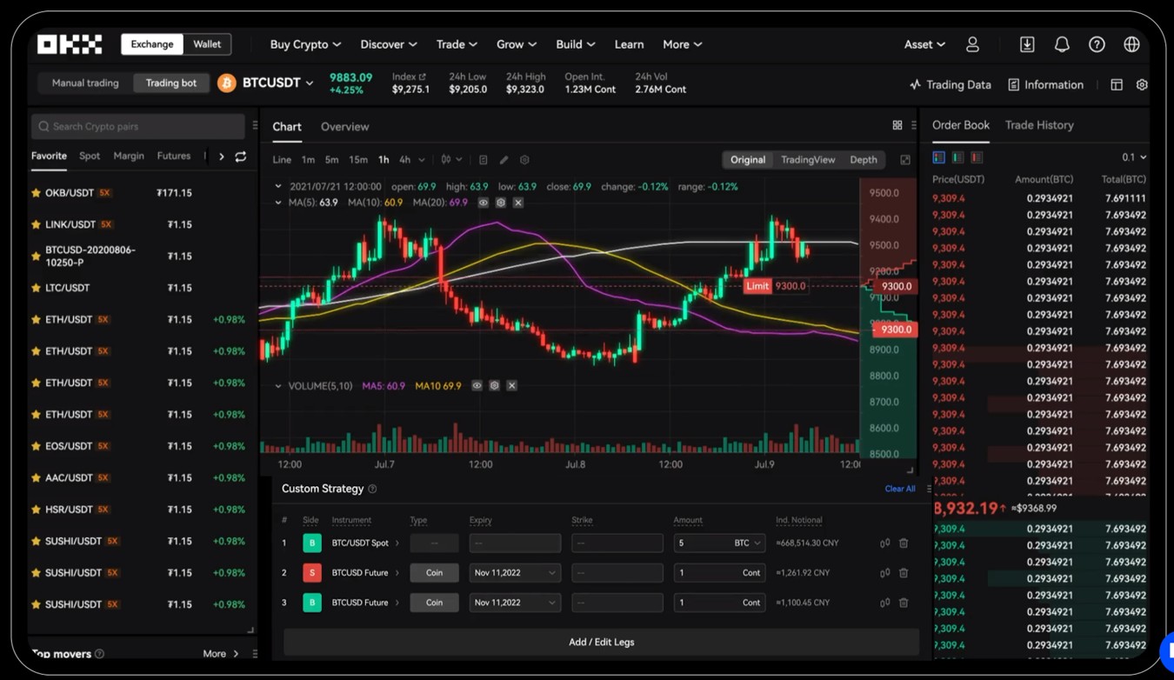The image size is (1174, 680).
Task: Remove the MA indicator with X
Action: click(518, 203)
